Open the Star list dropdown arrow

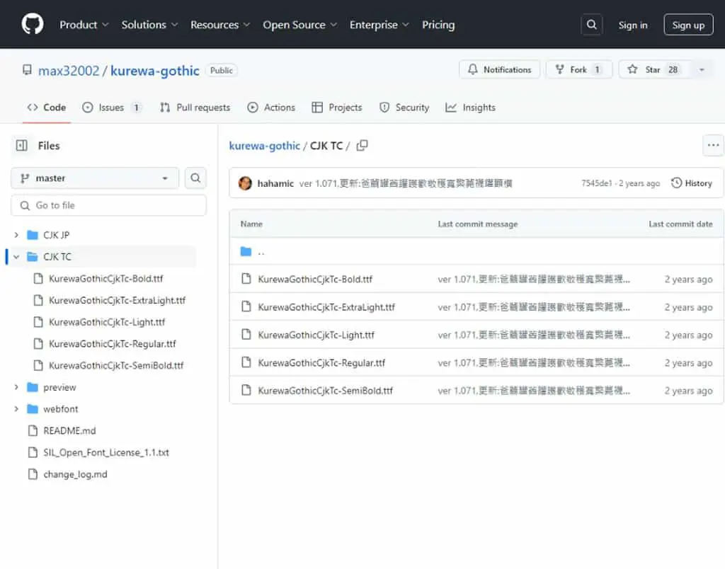pyautogui.click(x=702, y=70)
